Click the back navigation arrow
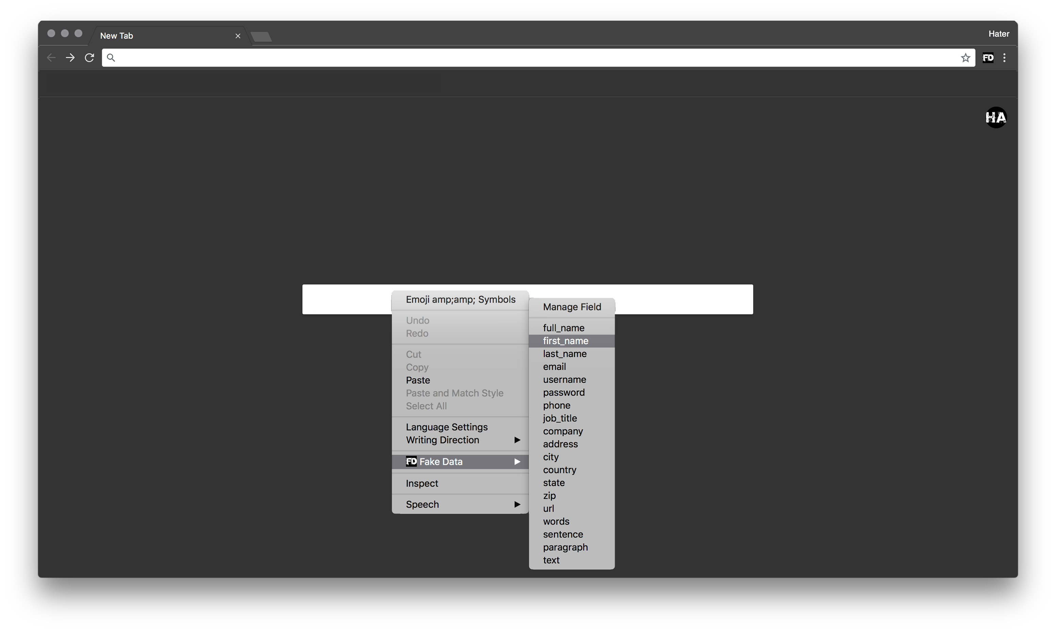This screenshot has width=1056, height=632. click(51, 57)
